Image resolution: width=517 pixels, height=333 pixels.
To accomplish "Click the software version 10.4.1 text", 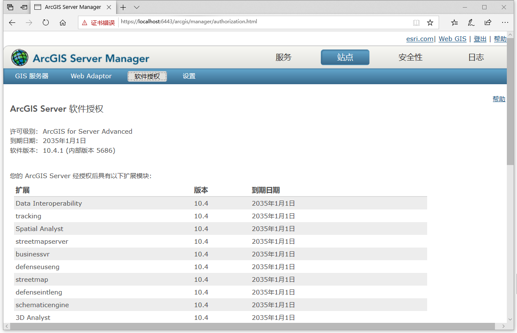I will click(x=79, y=150).
